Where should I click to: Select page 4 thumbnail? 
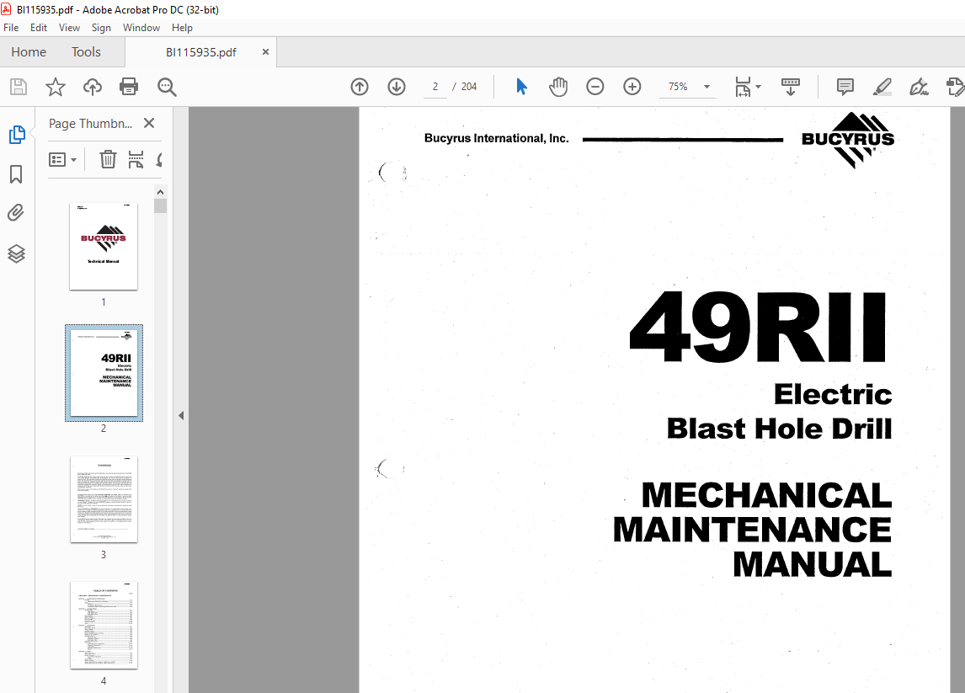coord(104,626)
